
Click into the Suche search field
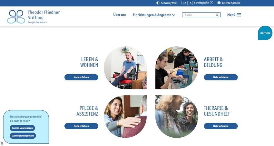click(199, 15)
